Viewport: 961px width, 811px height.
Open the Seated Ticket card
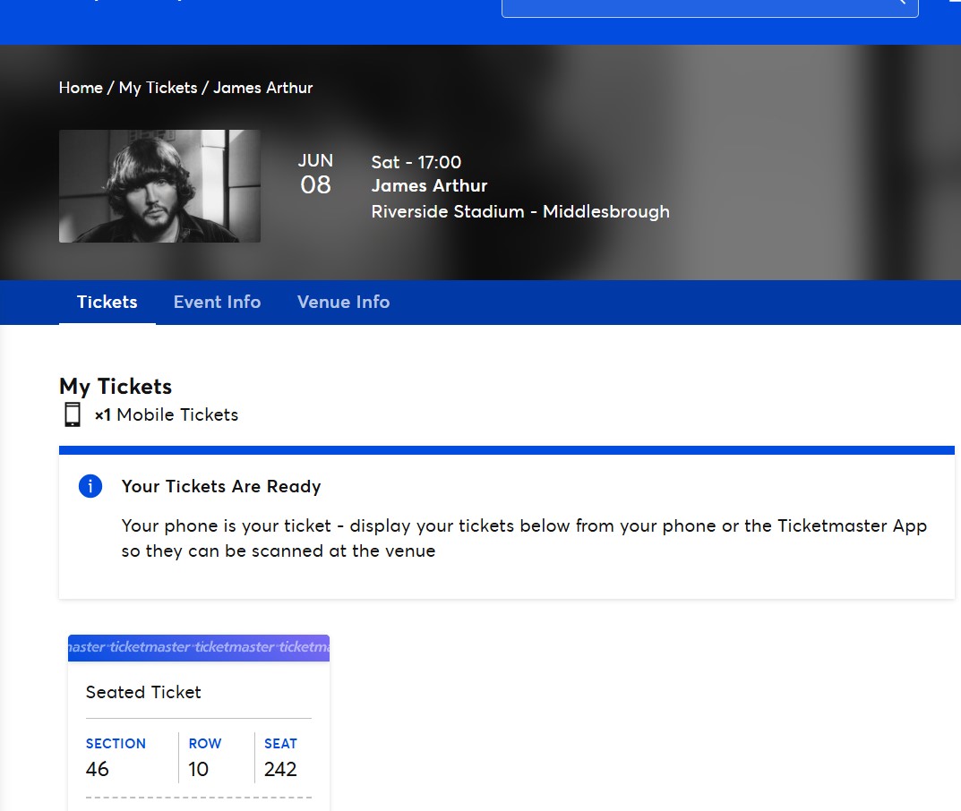[143, 692]
